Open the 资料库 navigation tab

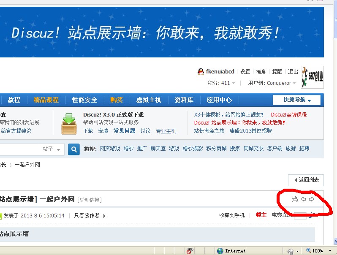pos(184,100)
